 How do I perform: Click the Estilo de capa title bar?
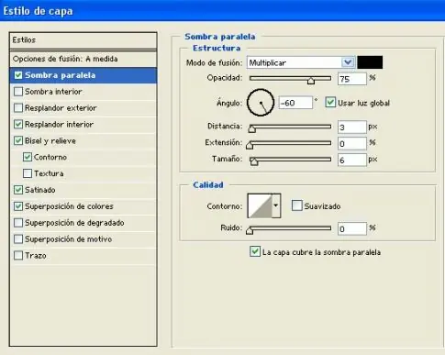222,11
